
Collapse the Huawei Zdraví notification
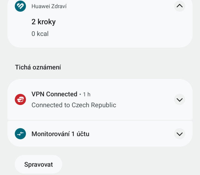179,6
